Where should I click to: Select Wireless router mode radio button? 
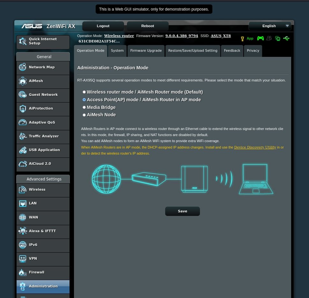point(84,92)
